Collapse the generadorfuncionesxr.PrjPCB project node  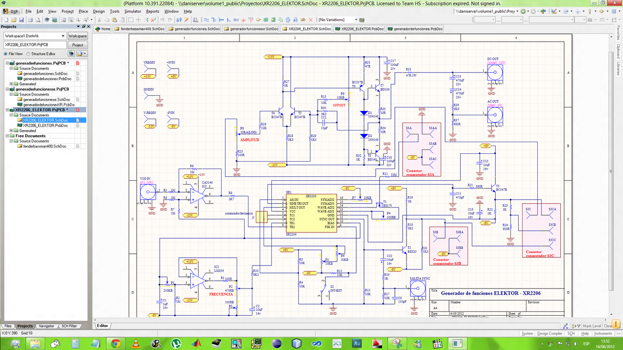click(7, 89)
